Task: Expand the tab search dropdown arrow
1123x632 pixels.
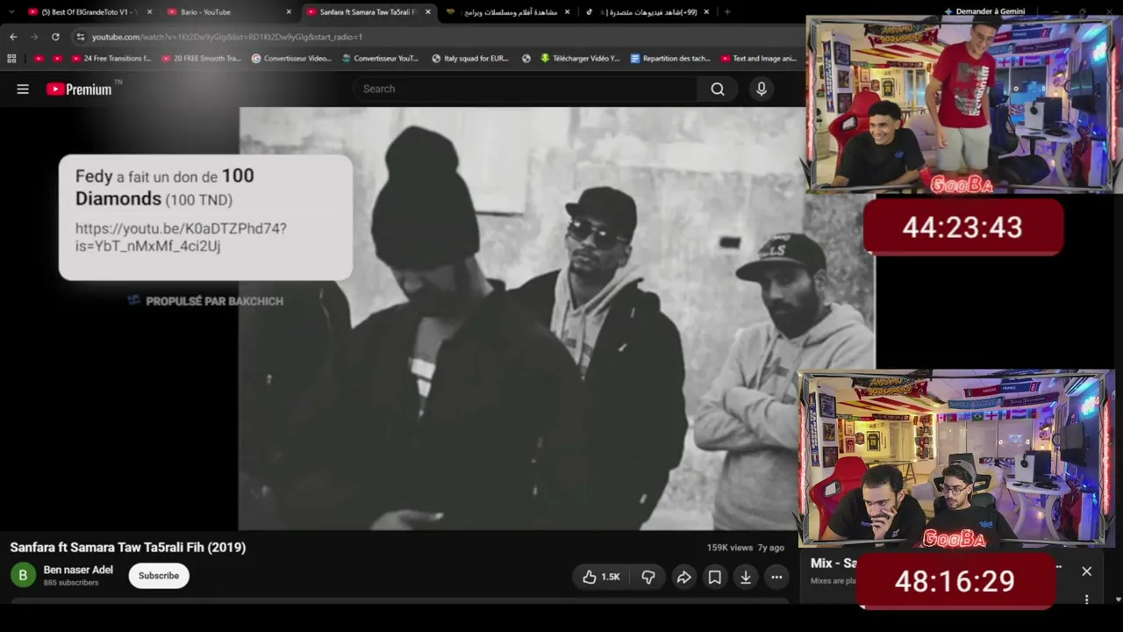Action: (11, 12)
